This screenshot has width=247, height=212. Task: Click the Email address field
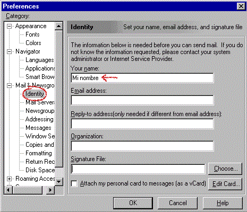[x=142, y=100]
